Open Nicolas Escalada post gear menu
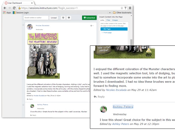 point(92,26)
